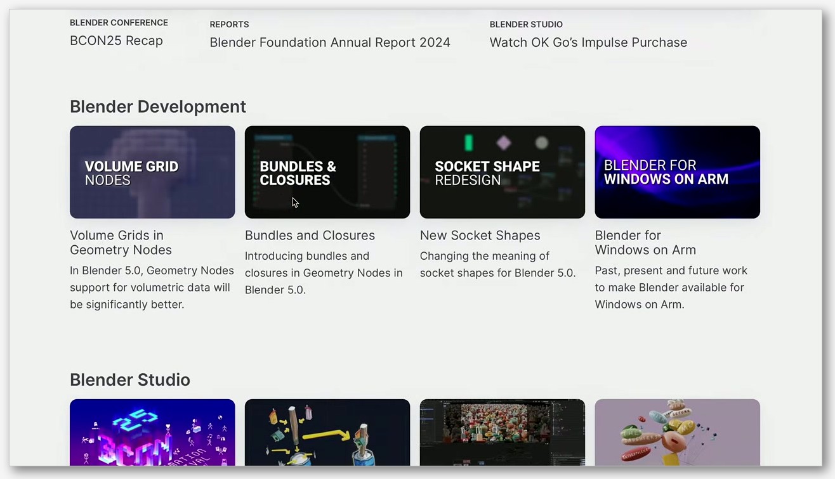Image resolution: width=835 pixels, height=479 pixels.
Task: Click the Blender Development section heading
Action: point(158,106)
